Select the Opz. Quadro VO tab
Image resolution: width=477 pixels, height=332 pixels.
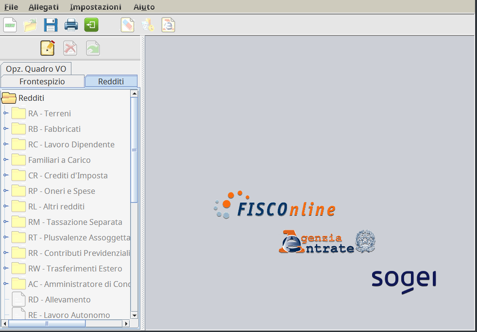(36, 69)
